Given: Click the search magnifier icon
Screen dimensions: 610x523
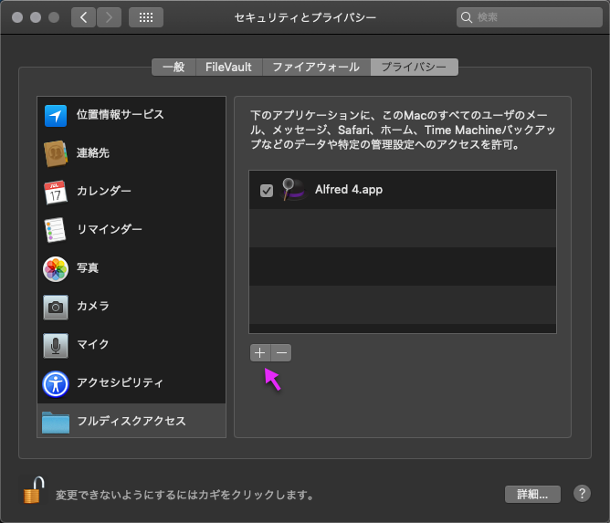Looking at the screenshot, I should click(x=466, y=17).
